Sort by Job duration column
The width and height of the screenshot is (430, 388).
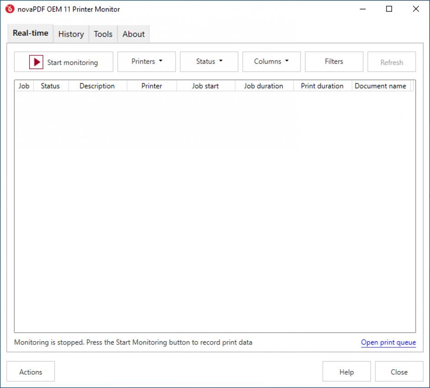(263, 86)
